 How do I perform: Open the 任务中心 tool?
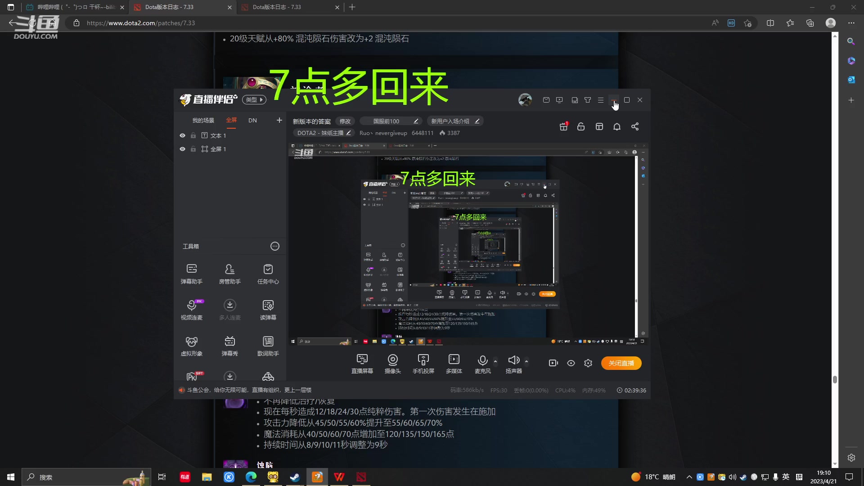pos(268,274)
